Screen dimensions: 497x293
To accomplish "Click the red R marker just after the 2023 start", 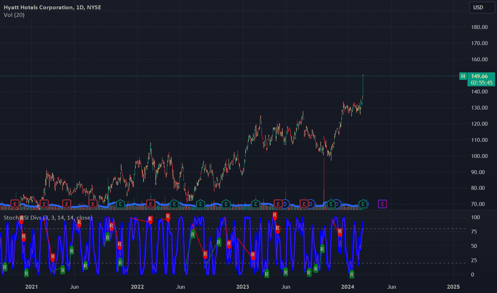I will 253,255.
